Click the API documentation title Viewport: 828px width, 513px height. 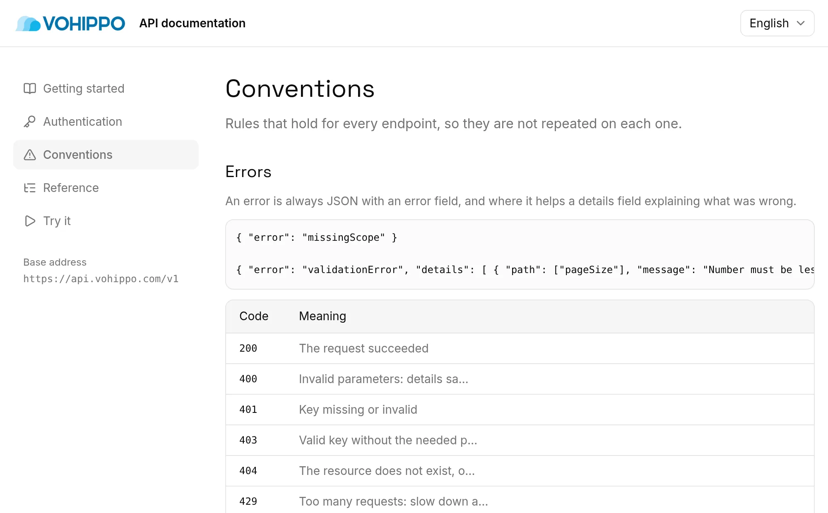click(193, 23)
